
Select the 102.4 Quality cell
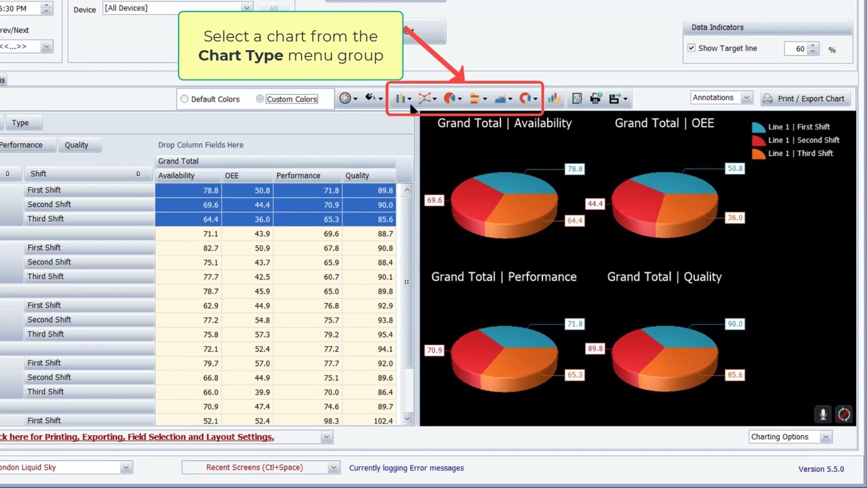pyautogui.click(x=369, y=421)
